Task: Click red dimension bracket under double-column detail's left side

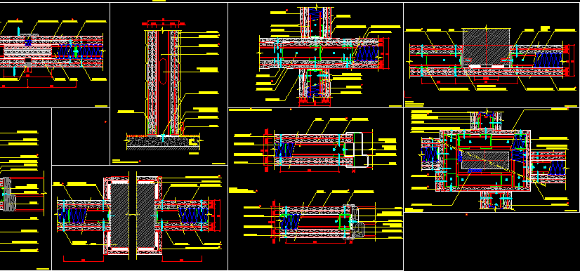Action: tap(84, 259)
